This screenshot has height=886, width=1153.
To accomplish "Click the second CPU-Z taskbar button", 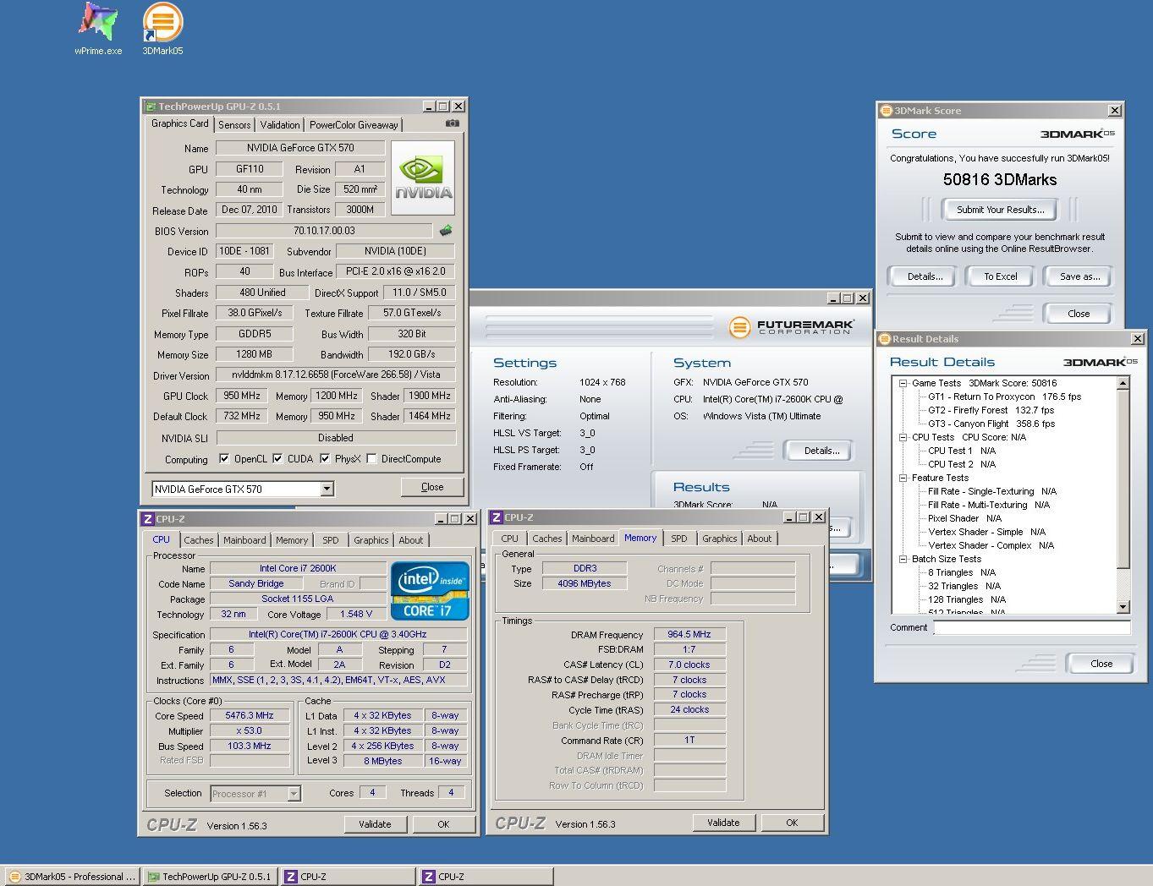I will point(486,877).
